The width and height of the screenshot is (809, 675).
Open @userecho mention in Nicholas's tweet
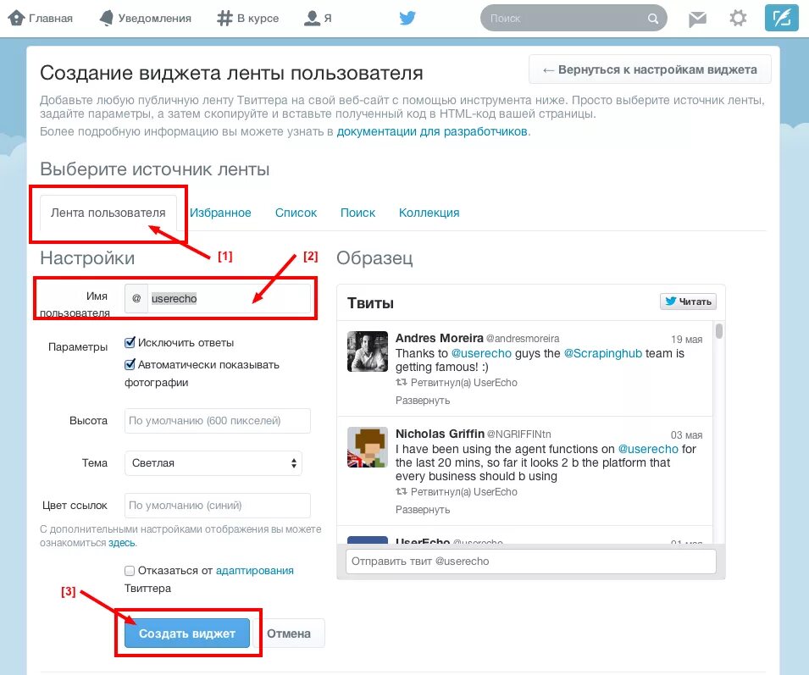click(x=648, y=449)
